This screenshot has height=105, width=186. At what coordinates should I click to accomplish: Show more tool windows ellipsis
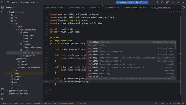[x=2, y=17]
